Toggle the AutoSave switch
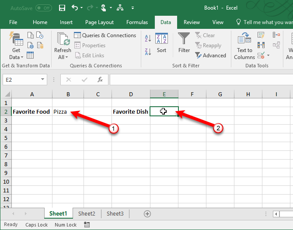Viewport: 293px width, 230px height. pos(44,8)
